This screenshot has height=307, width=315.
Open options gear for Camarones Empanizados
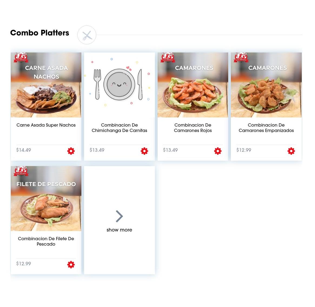[x=291, y=151]
